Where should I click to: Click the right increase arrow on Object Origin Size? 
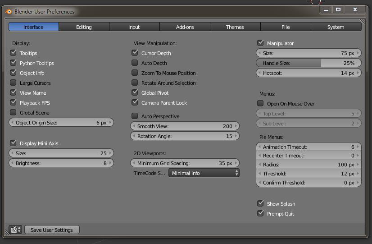(x=111, y=122)
